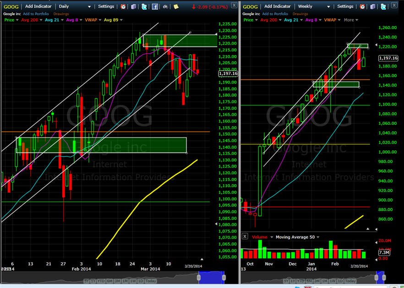
Task: Click the camera snapshot icon
Action: 165,7
